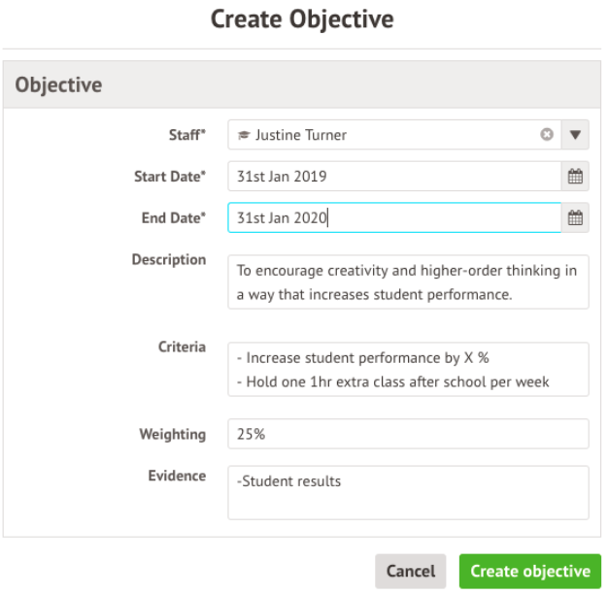Image resolution: width=609 pixels, height=595 pixels.
Task: Click into the Start Date field
Action: coord(393,177)
